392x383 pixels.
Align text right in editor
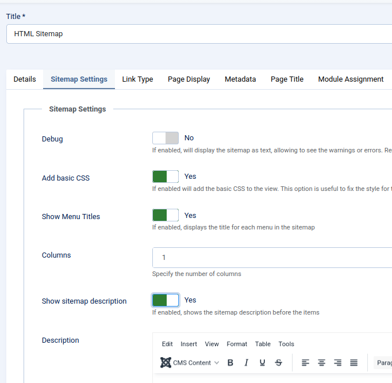[x=337, y=362]
